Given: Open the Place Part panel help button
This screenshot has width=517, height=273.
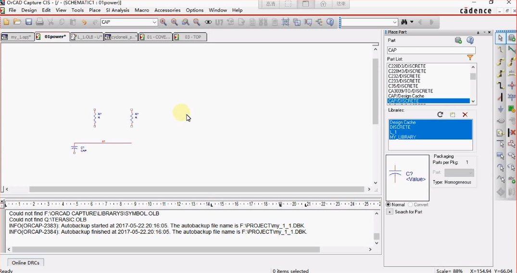Looking at the screenshot, I should click(x=470, y=40).
